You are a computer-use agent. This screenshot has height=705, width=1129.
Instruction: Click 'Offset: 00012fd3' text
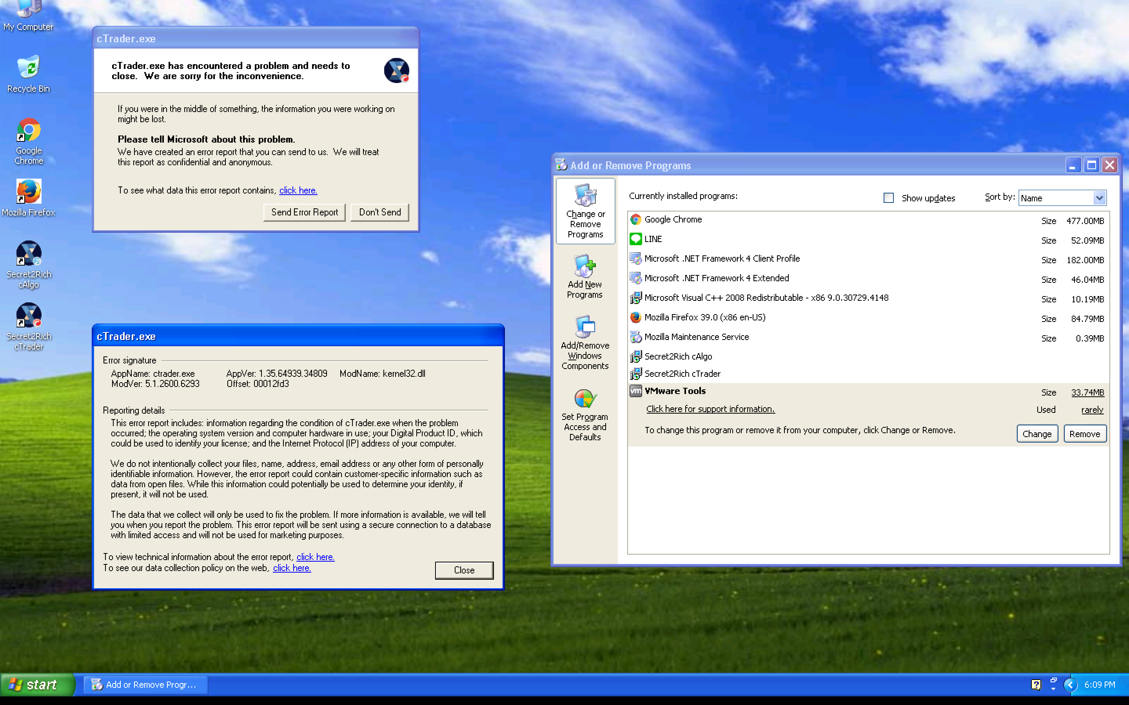pyautogui.click(x=258, y=384)
